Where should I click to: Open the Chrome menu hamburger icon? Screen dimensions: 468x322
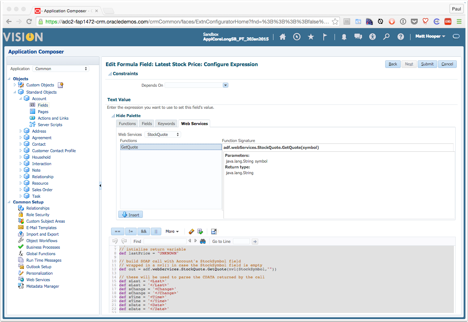coord(459,21)
